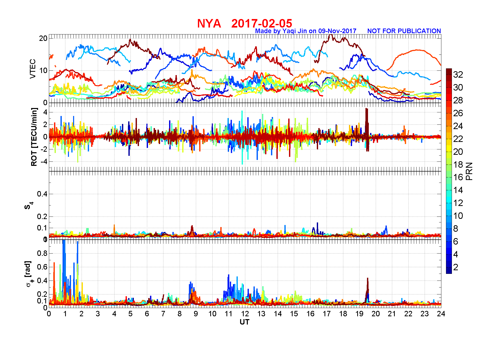490x342 pixels.
Task: Click x-axis tick label 12
Action: 245,314
